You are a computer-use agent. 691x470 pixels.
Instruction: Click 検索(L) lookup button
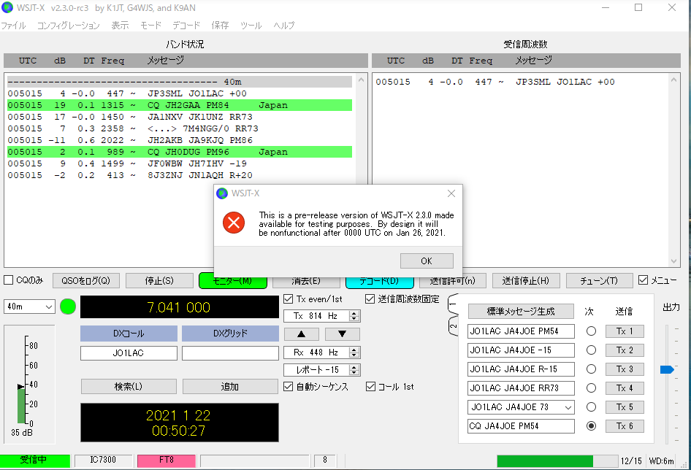click(129, 386)
